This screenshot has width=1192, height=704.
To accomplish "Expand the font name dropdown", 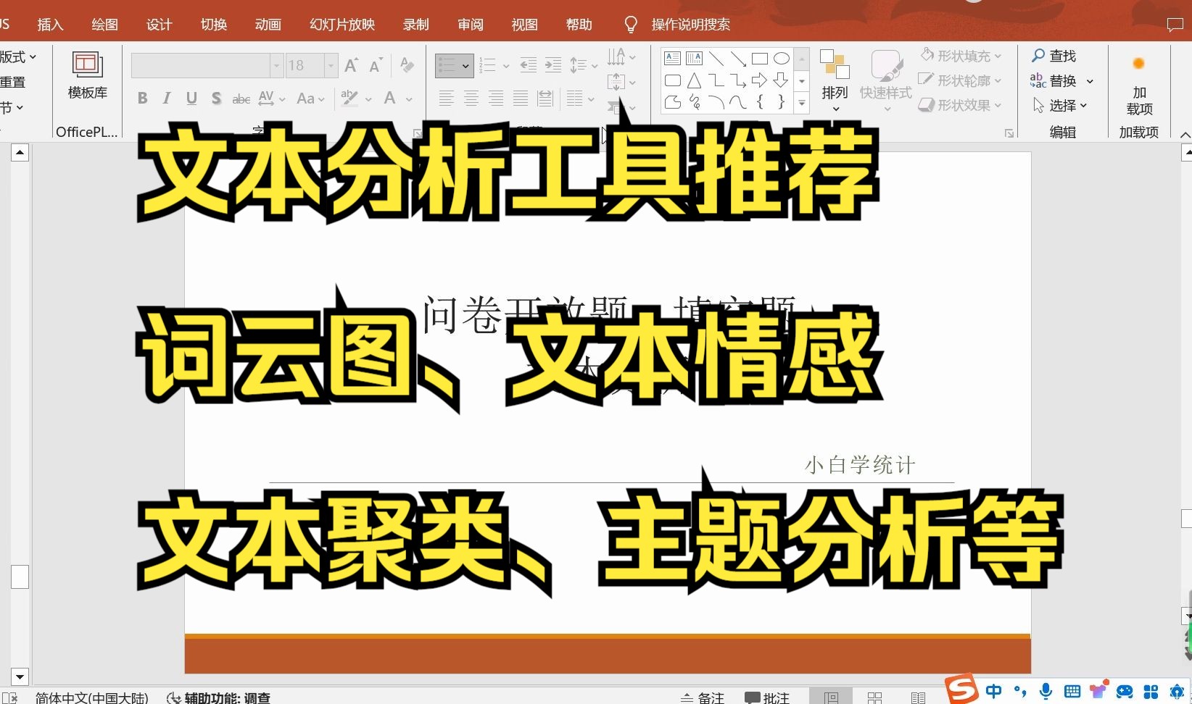I will point(276,66).
